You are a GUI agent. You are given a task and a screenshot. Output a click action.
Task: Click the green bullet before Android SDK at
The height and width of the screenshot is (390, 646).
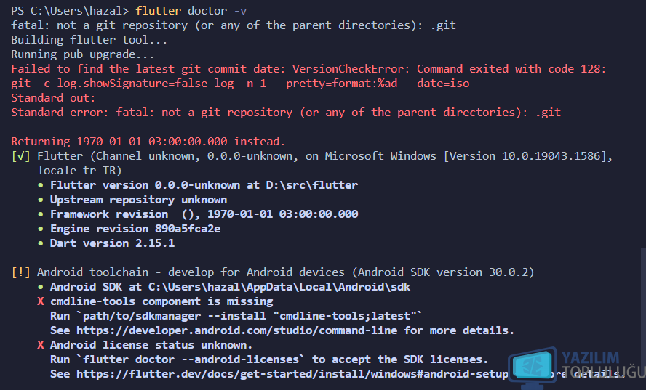pyautogui.click(x=41, y=287)
